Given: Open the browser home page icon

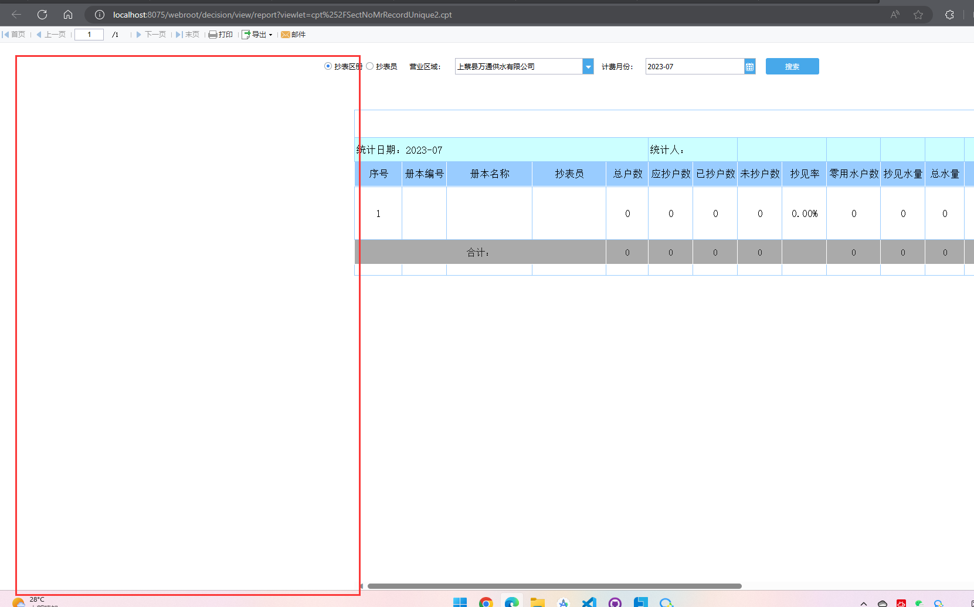Looking at the screenshot, I should pos(68,15).
